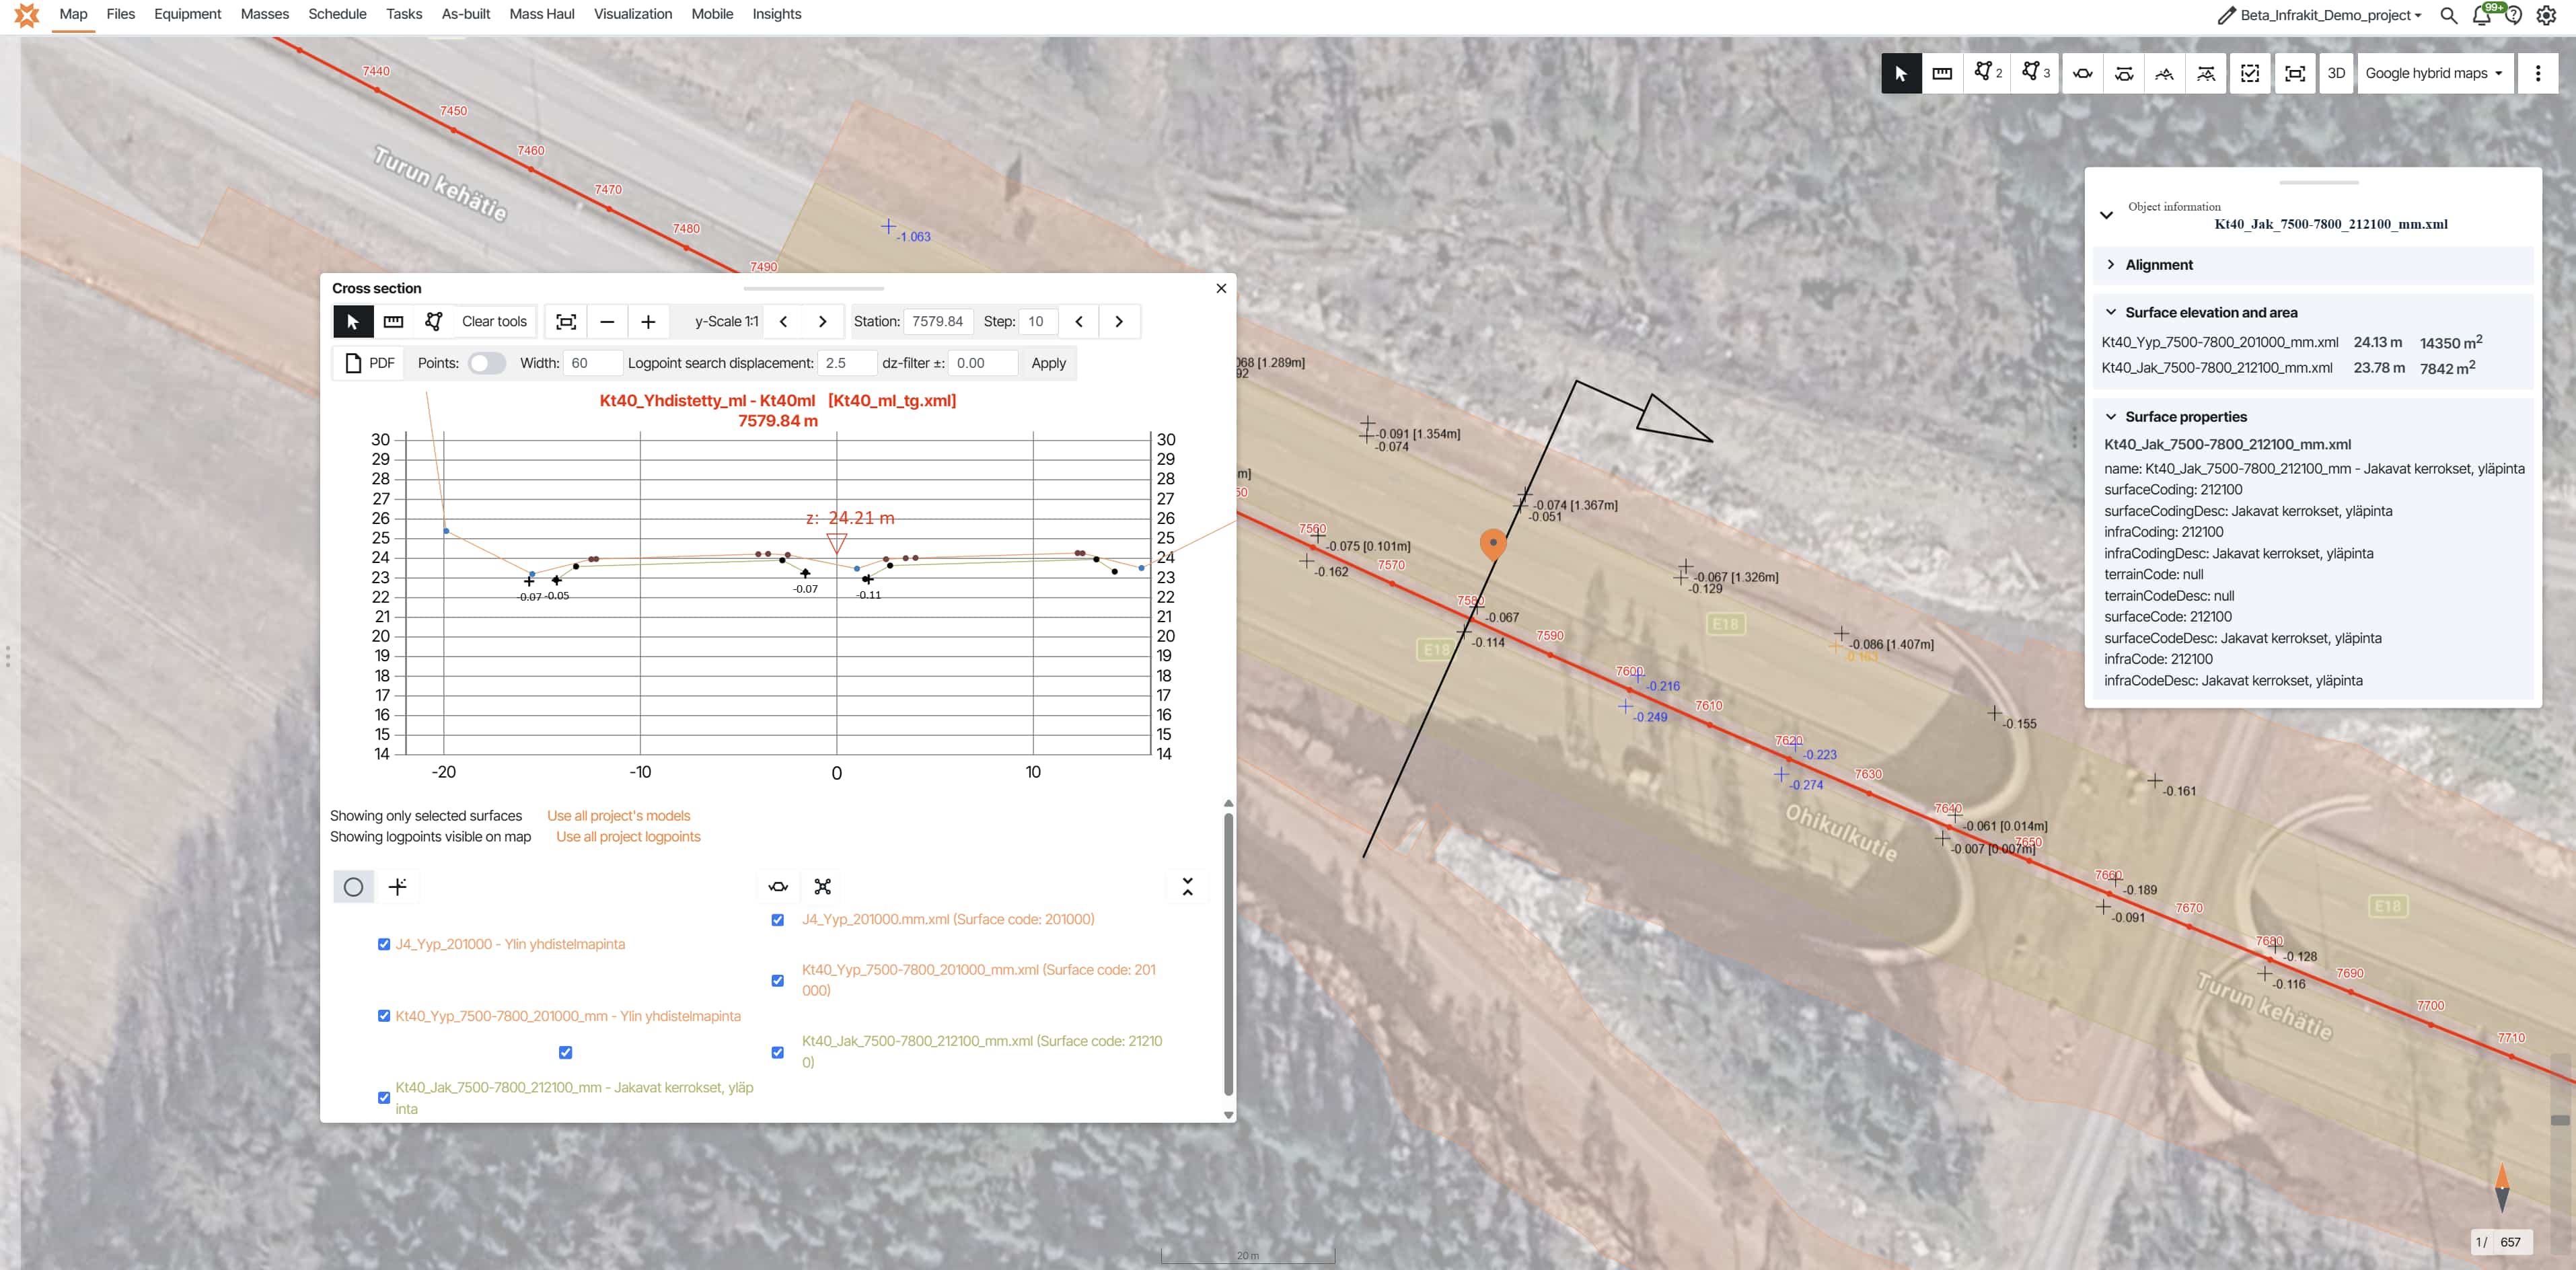The width and height of the screenshot is (2576, 1270).
Task: Toggle the Points switch
Action: pyautogui.click(x=486, y=363)
